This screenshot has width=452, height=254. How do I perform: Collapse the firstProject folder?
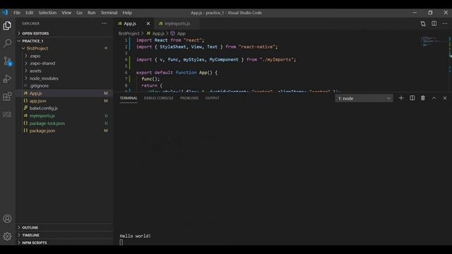coord(64,49)
